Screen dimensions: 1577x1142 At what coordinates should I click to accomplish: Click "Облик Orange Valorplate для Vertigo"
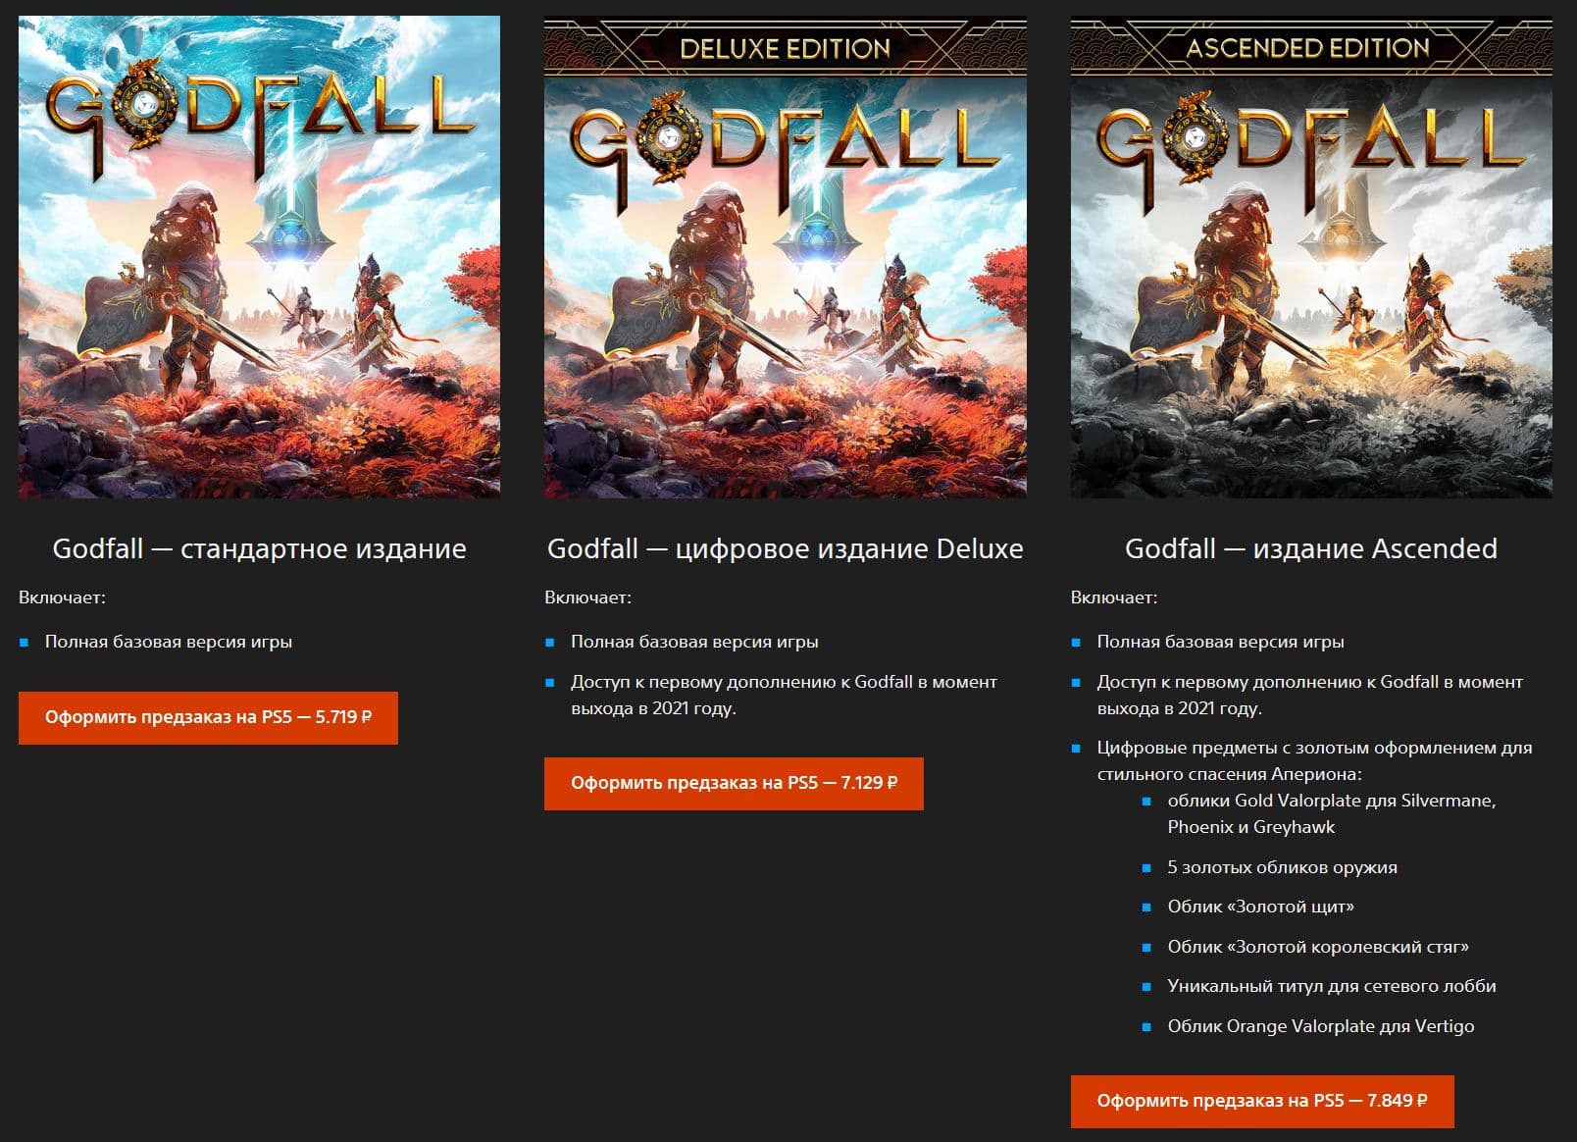point(1321,1026)
